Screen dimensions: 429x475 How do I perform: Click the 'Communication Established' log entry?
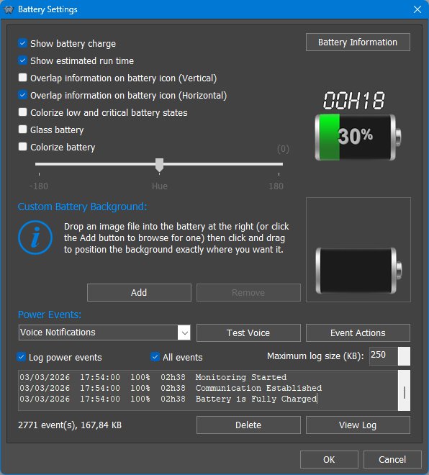[171, 388]
